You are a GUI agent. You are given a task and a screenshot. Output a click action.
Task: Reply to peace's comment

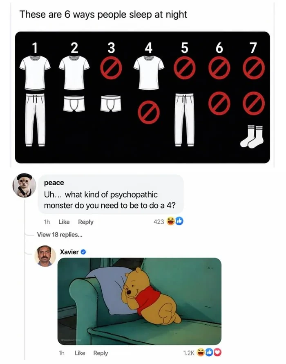(85, 222)
